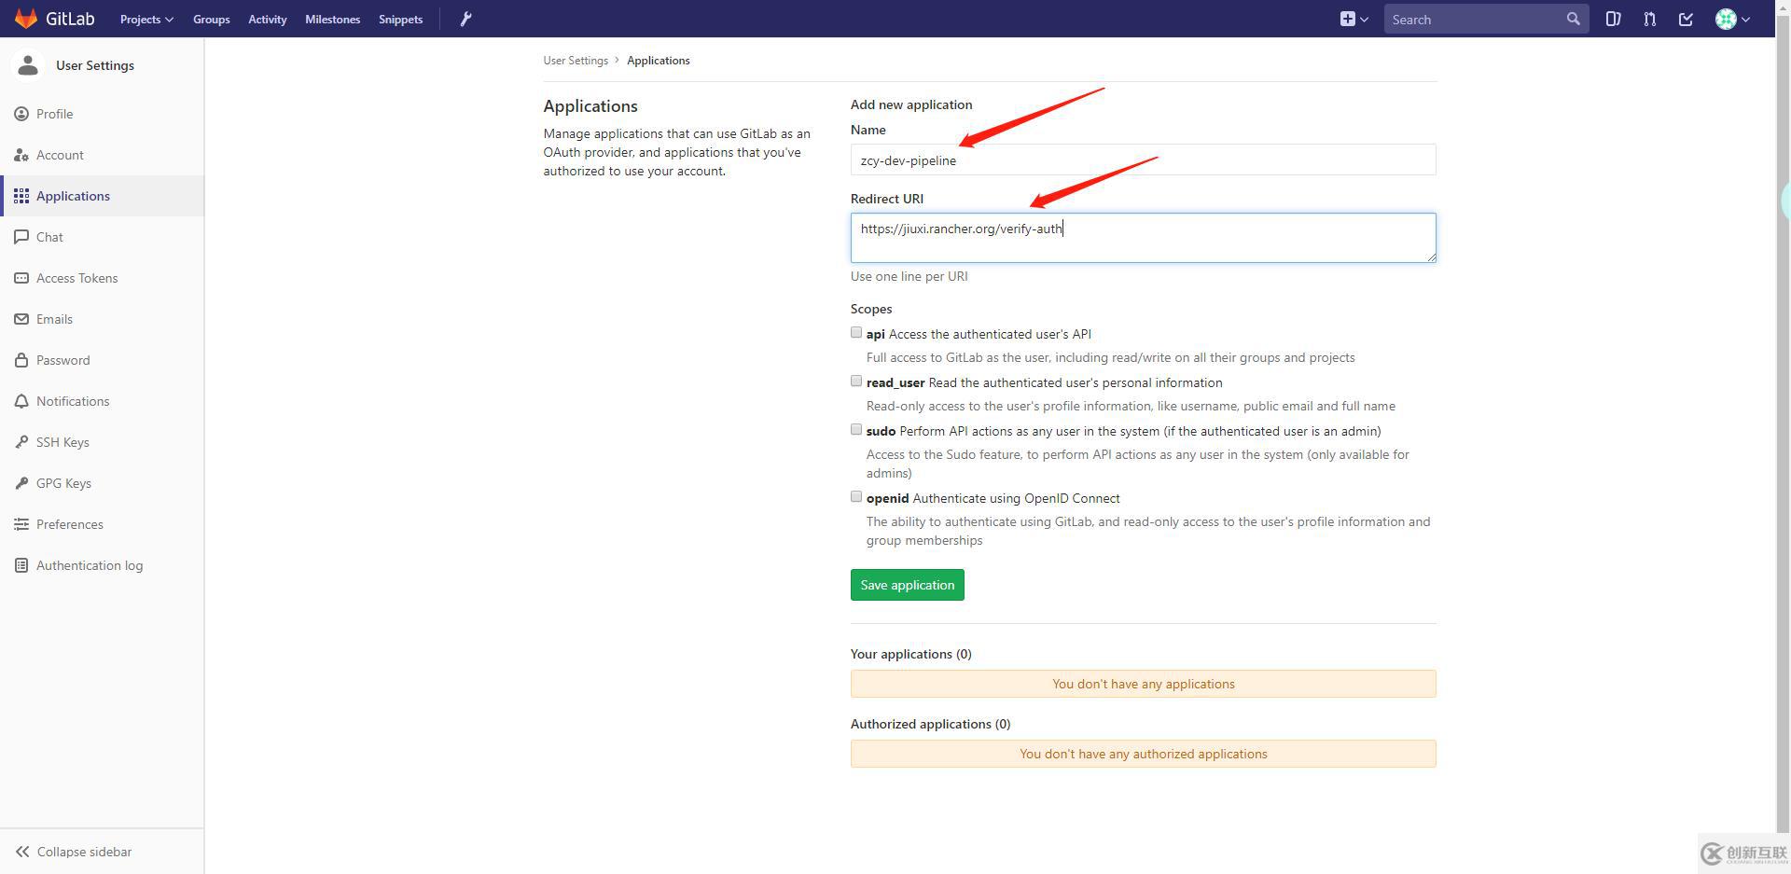Viewport: 1791px width, 874px height.
Task: Click the Password lock icon
Action: pos(21,360)
